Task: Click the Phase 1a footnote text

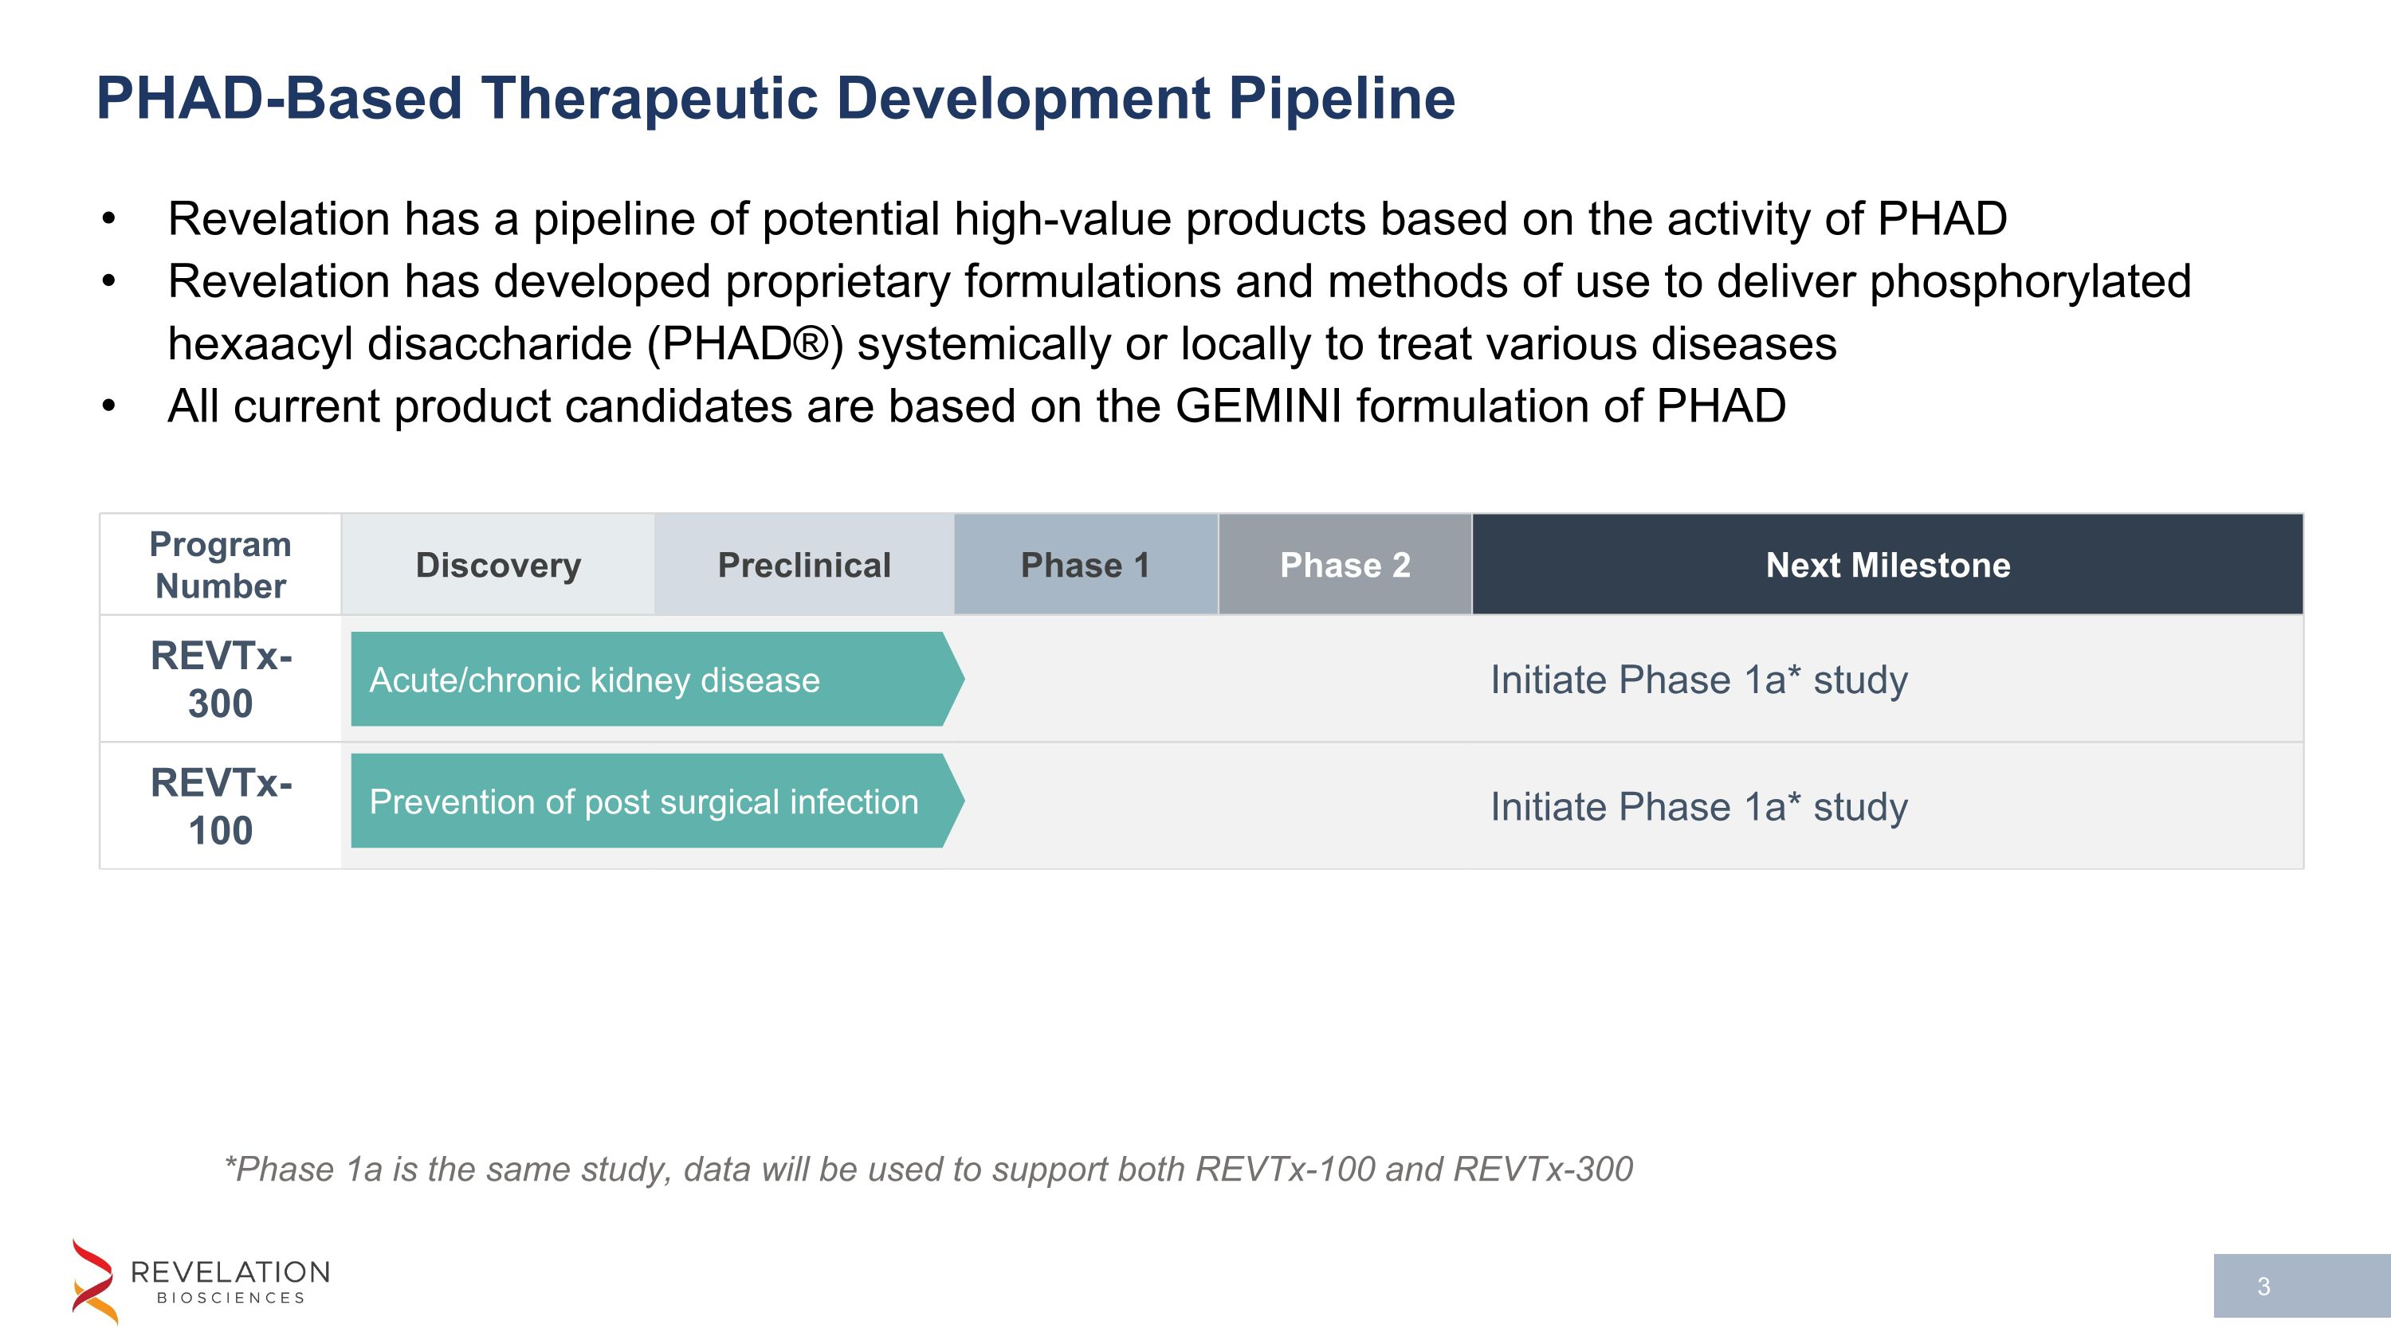Action: 929,1169
